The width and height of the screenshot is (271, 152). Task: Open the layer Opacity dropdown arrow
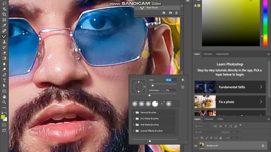point(240,132)
